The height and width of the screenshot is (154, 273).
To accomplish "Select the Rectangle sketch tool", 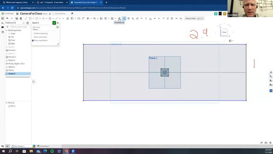I will pyautogui.click(x=30, y=18).
